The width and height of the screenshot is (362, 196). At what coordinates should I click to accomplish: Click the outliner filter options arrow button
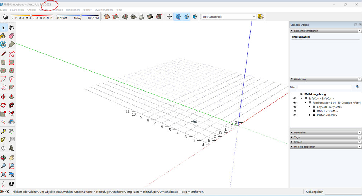point(357,87)
